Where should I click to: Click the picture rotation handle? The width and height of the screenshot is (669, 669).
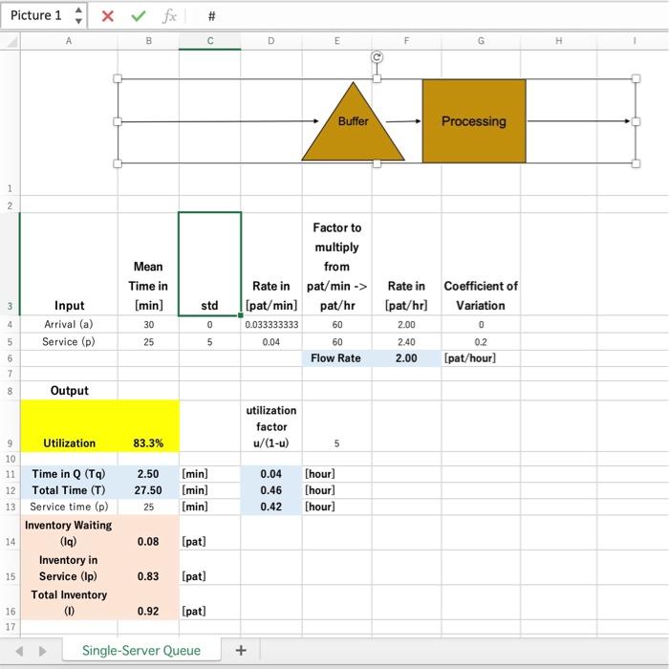377,56
